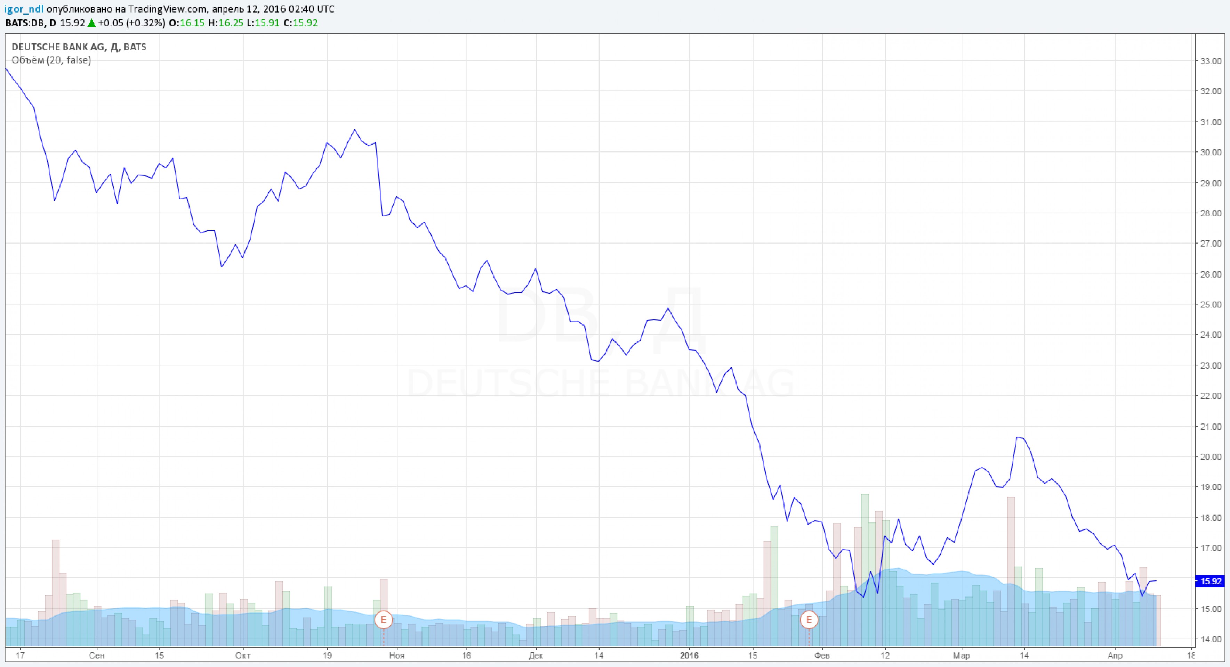Image resolution: width=1230 pixels, height=667 pixels.
Task: Click the 2016 label on time axis
Action: tap(689, 656)
